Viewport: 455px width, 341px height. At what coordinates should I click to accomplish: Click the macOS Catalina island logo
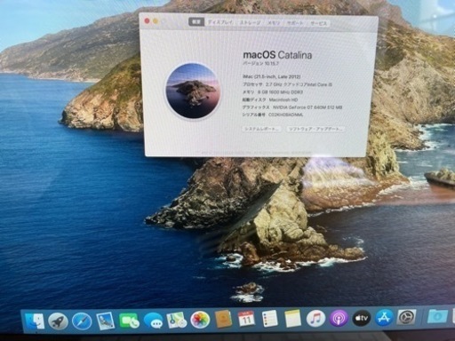coord(194,91)
